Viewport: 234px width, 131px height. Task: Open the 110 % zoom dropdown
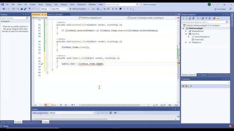point(36,105)
